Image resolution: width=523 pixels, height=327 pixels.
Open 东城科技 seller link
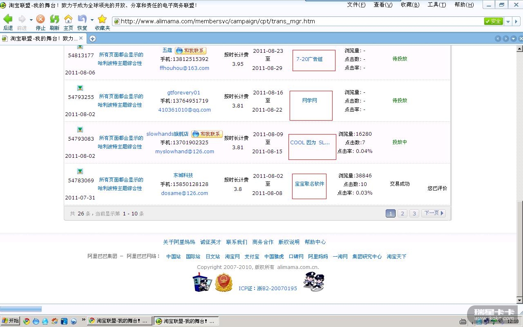click(x=183, y=175)
